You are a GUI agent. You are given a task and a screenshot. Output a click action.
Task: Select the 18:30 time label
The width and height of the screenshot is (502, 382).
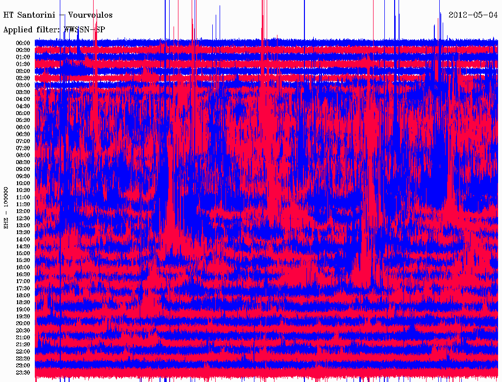[23, 303]
